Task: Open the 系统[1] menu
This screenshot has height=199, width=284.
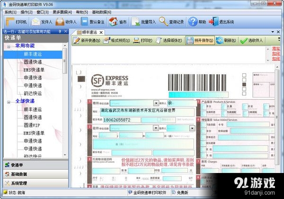Action: tap(10, 12)
